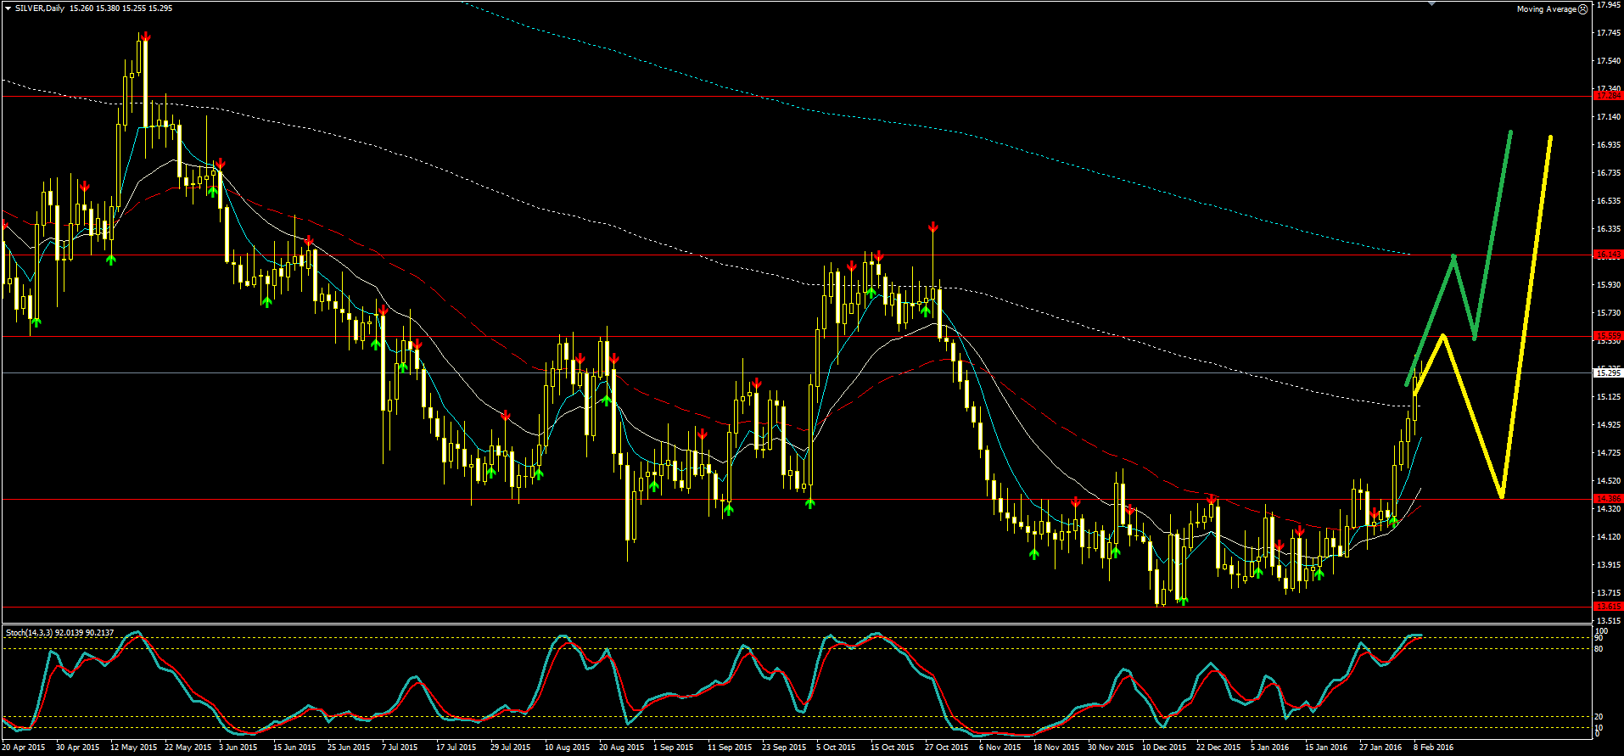Select the SILVER,Daily chart title text
The height and width of the screenshot is (756, 1624).
tap(40, 8)
